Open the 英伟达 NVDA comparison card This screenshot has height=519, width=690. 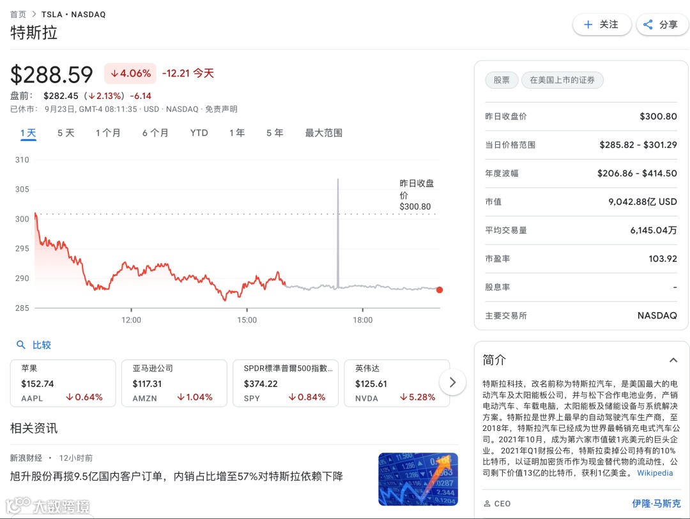click(x=397, y=383)
